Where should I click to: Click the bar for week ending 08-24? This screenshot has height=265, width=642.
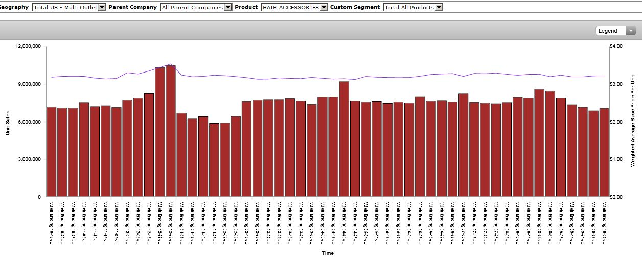click(x=539, y=143)
